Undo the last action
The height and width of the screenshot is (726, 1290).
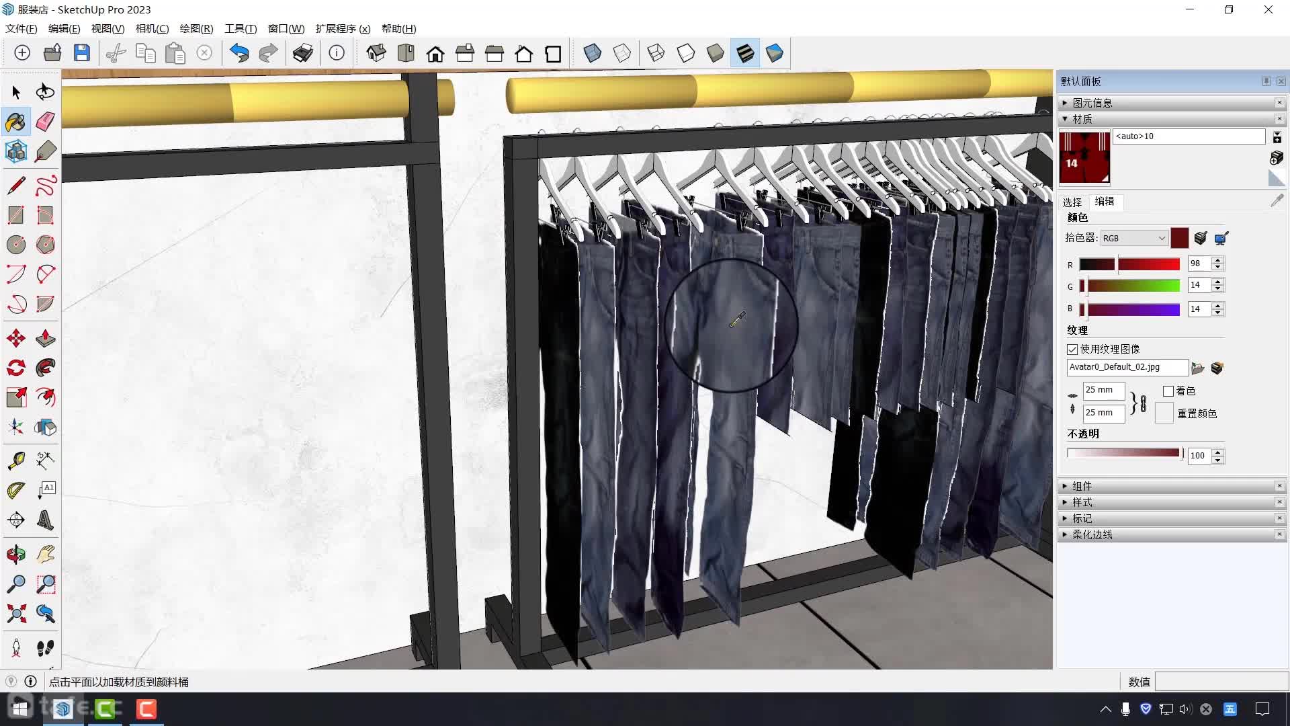pos(239,53)
